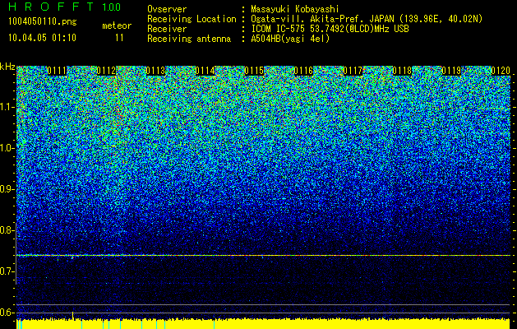Click the 0112 time marker
Image resolution: width=517 pixels, height=329 pixels.
pos(107,71)
